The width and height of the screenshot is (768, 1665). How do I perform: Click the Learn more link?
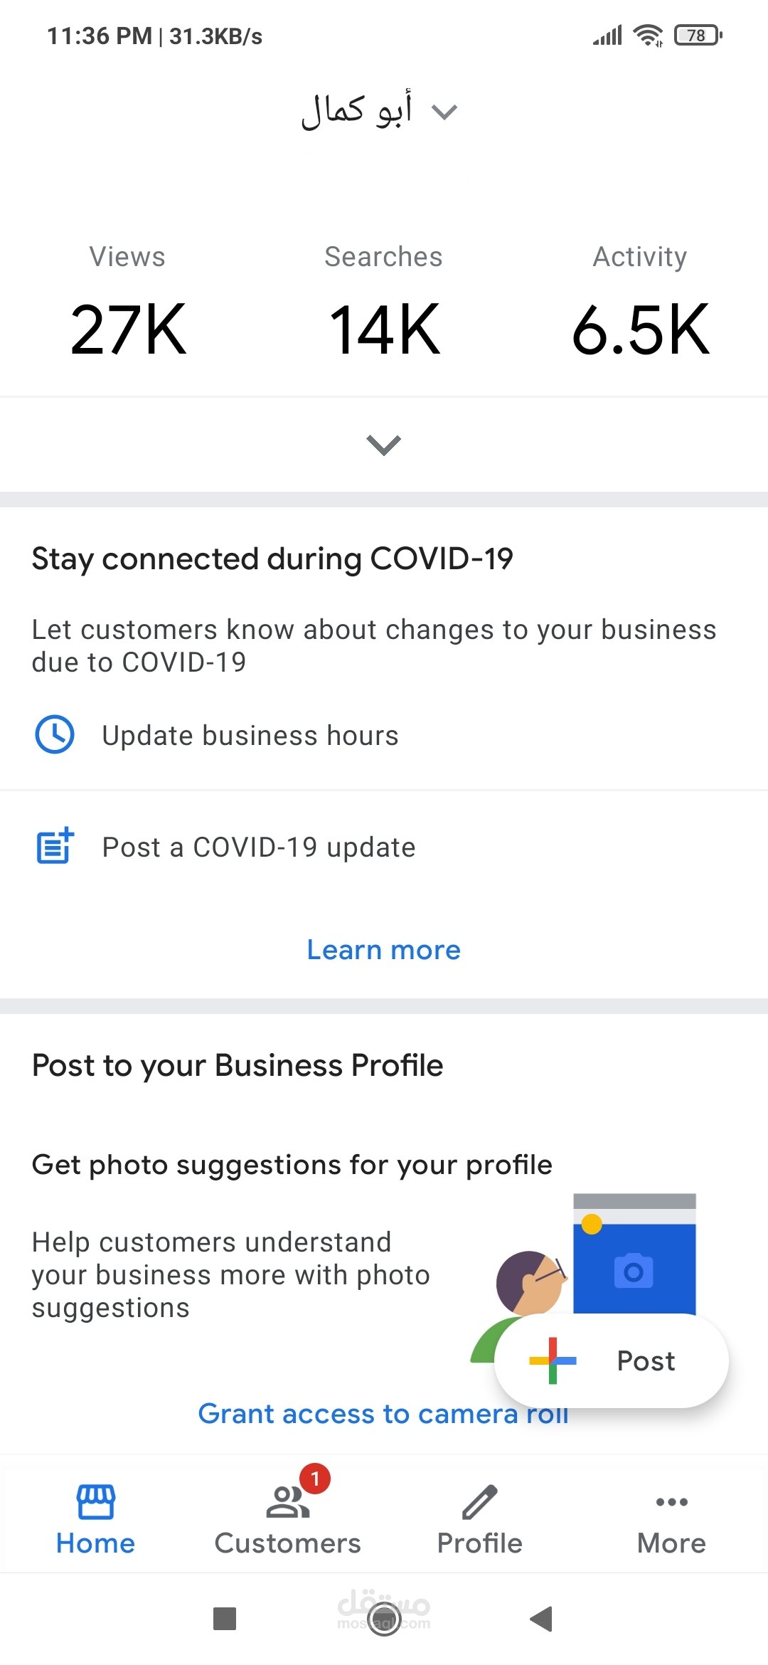coord(384,950)
